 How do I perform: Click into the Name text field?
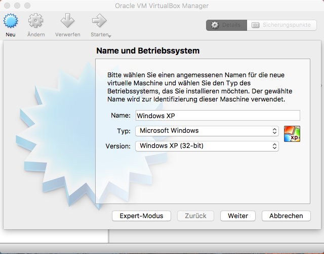[218, 116]
